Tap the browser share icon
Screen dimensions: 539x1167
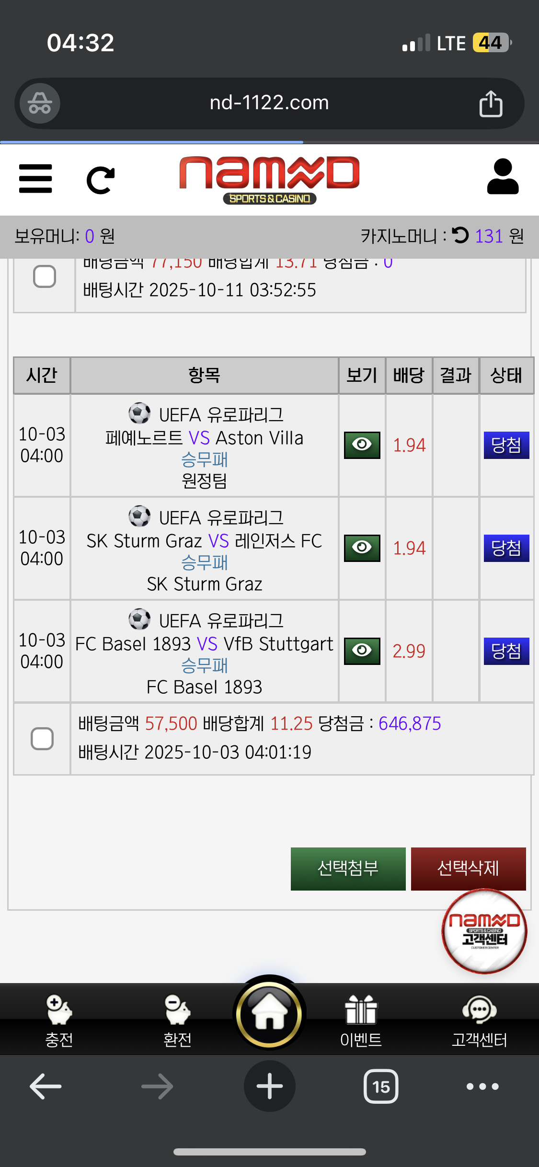point(491,103)
